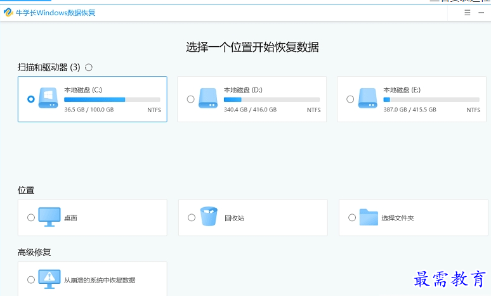Choose the 回收站 radio button
The image size is (491, 299).
pos(192,217)
